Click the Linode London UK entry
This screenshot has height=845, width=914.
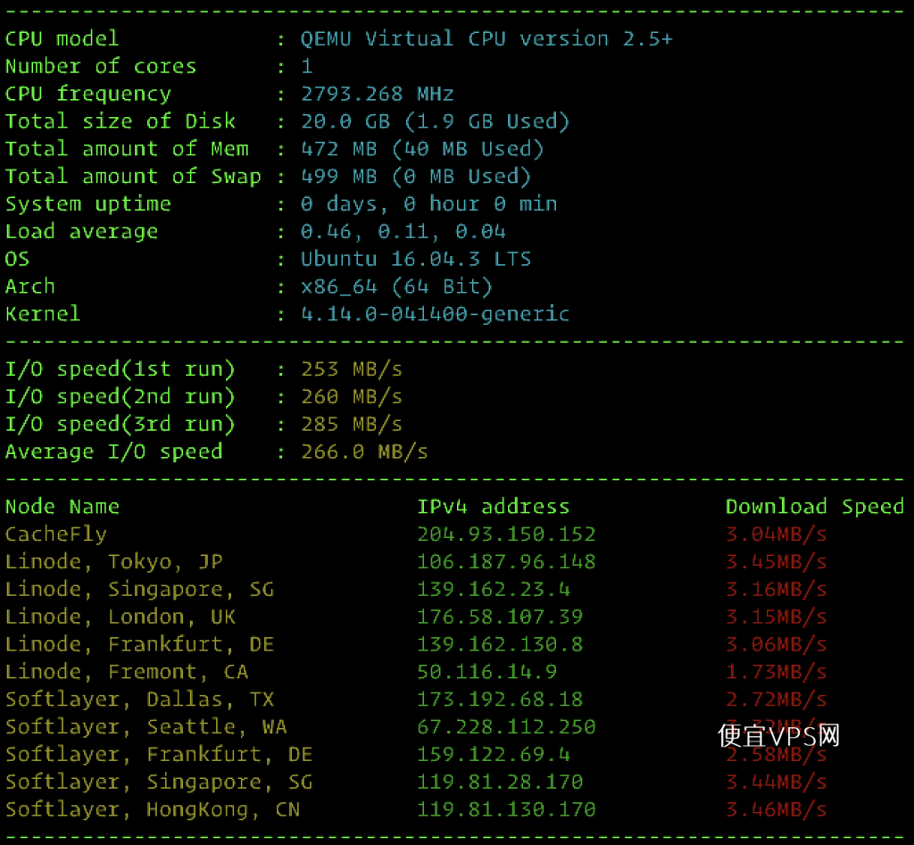[x=120, y=617]
